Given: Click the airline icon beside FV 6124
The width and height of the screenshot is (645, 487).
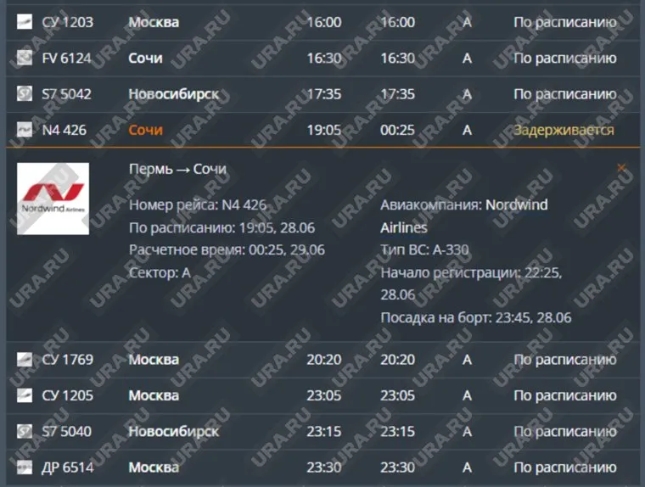Looking at the screenshot, I should pyautogui.click(x=25, y=59).
